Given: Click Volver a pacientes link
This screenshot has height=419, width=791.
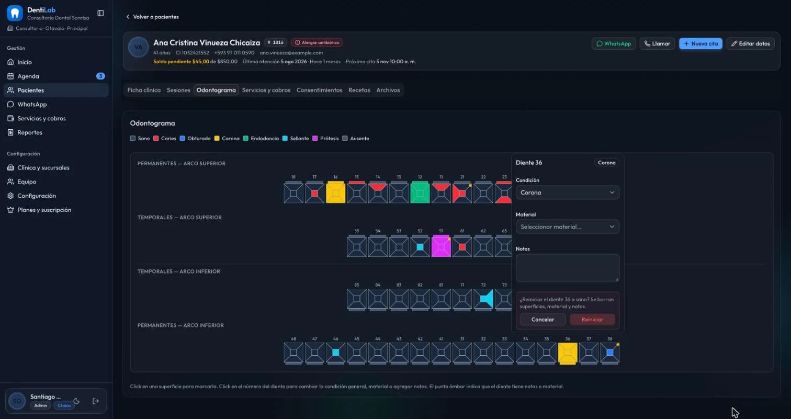Looking at the screenshot, I should tap(152, 17).
